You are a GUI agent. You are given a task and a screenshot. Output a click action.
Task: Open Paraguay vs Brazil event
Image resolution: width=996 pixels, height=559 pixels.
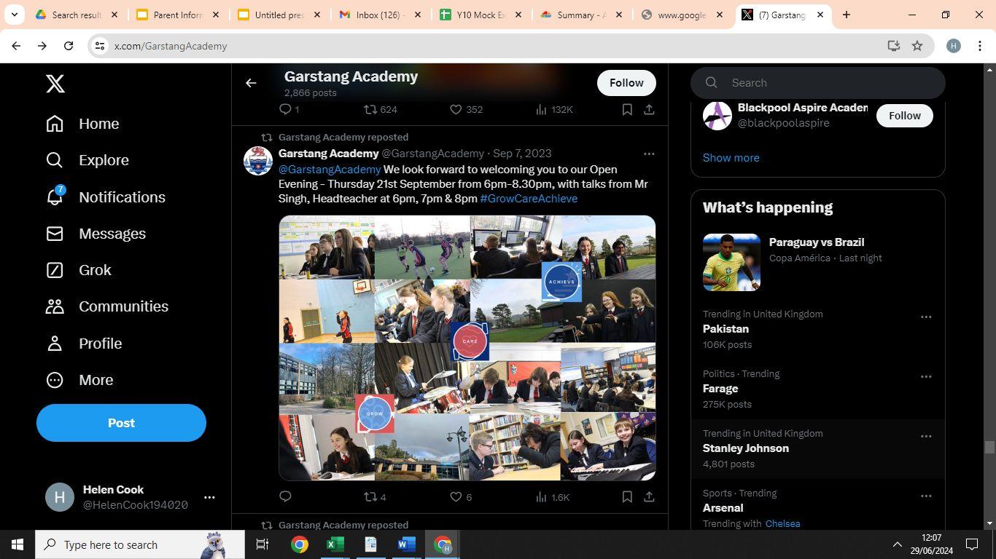tap(818, 262)
